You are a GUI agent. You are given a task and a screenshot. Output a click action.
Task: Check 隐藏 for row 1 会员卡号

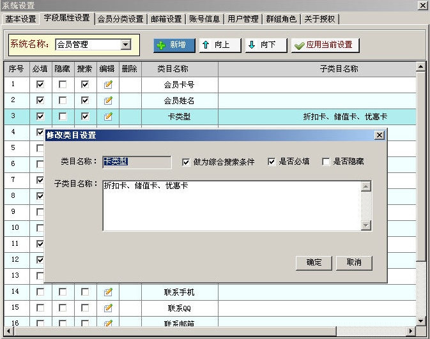point(63,84)
